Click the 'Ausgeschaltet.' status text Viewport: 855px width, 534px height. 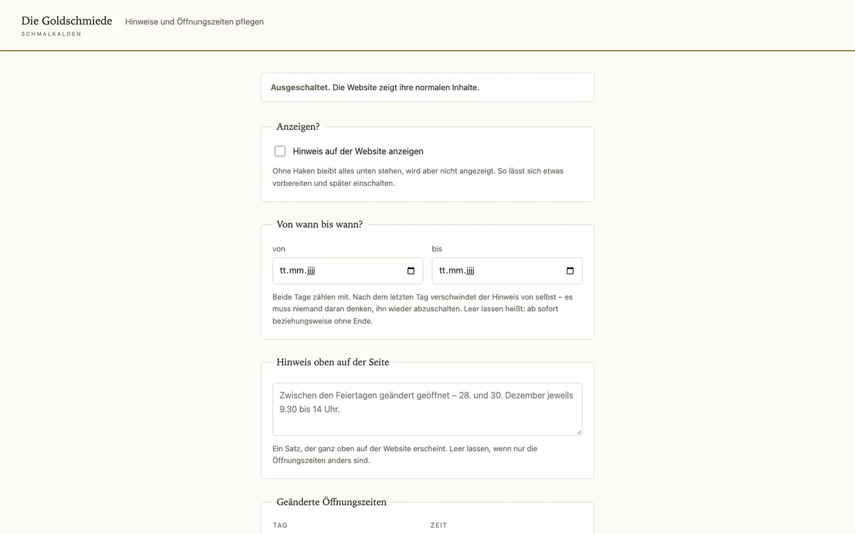coord(300,87)
